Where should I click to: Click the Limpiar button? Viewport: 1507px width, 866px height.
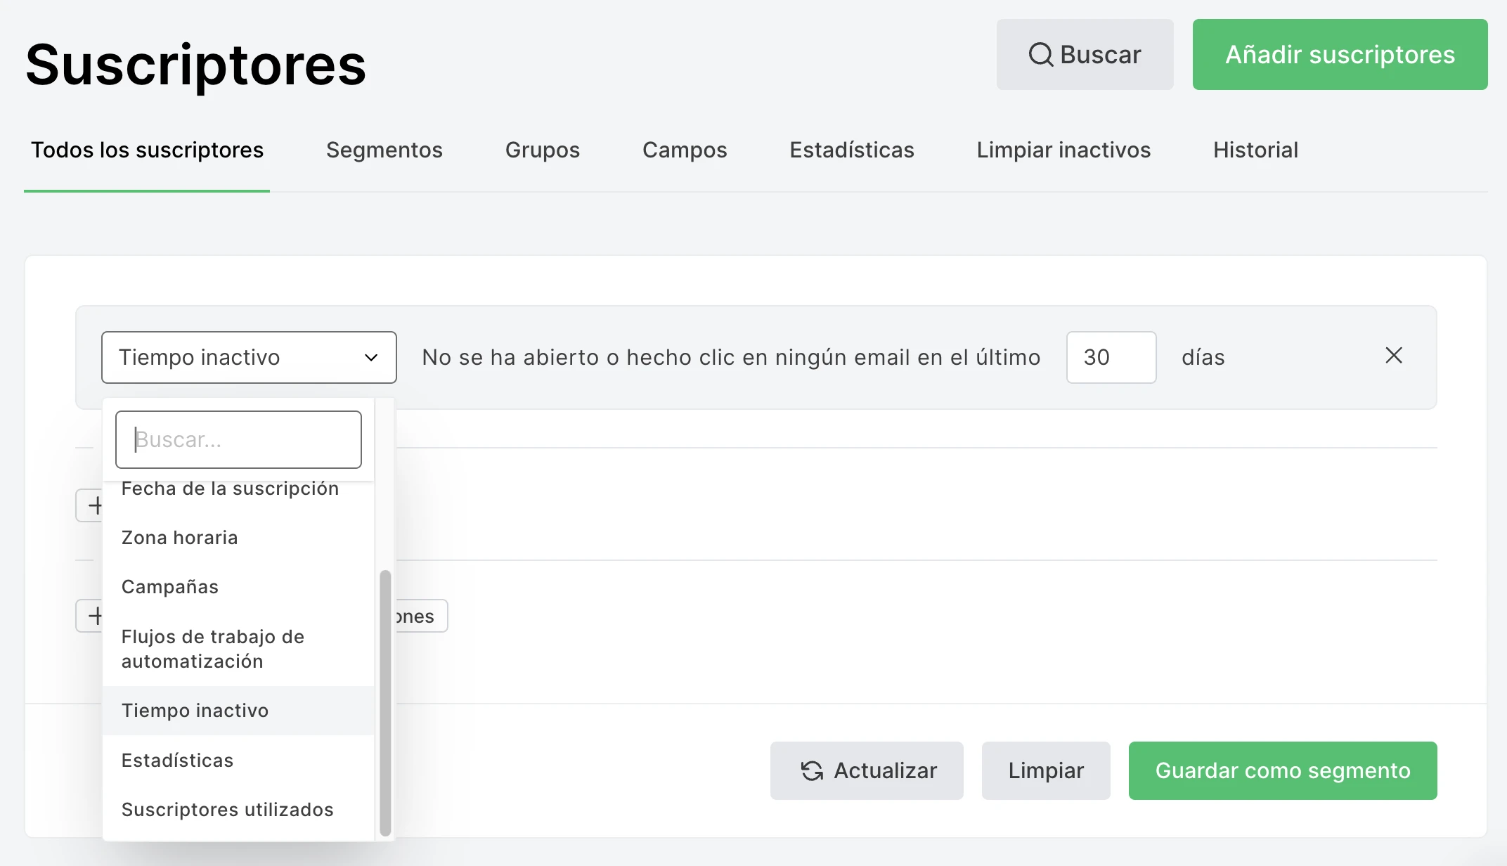[x=1045, y=770]
